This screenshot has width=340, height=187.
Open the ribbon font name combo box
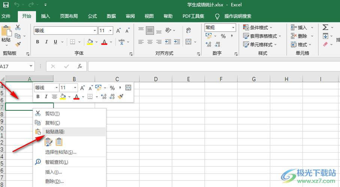(66, 31)
